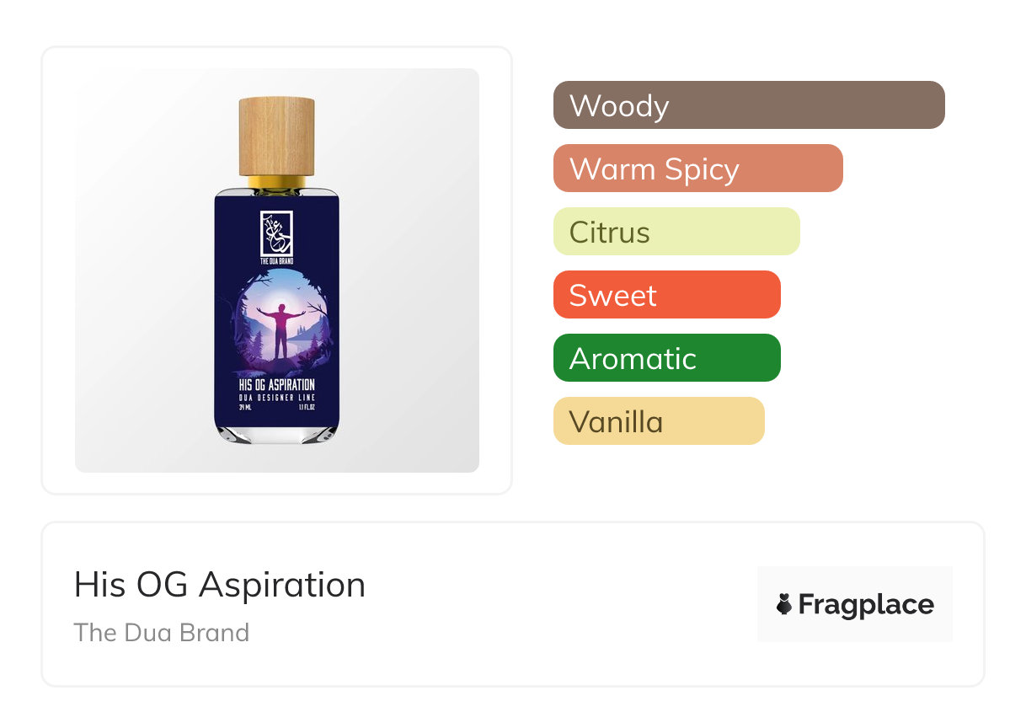1026x728 pixels.
Task: Open the Fragplace logo text link
Action: [866, 605]
